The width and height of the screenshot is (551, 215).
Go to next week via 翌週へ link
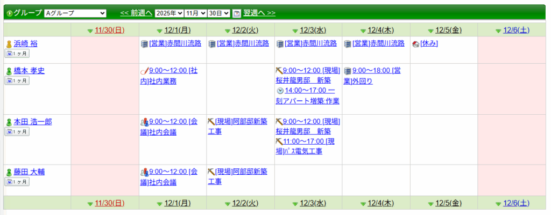[x=259, y=13]
